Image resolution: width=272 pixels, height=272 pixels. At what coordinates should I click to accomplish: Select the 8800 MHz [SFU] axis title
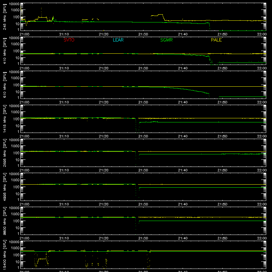pyautogui.click(x=5, y=221)
